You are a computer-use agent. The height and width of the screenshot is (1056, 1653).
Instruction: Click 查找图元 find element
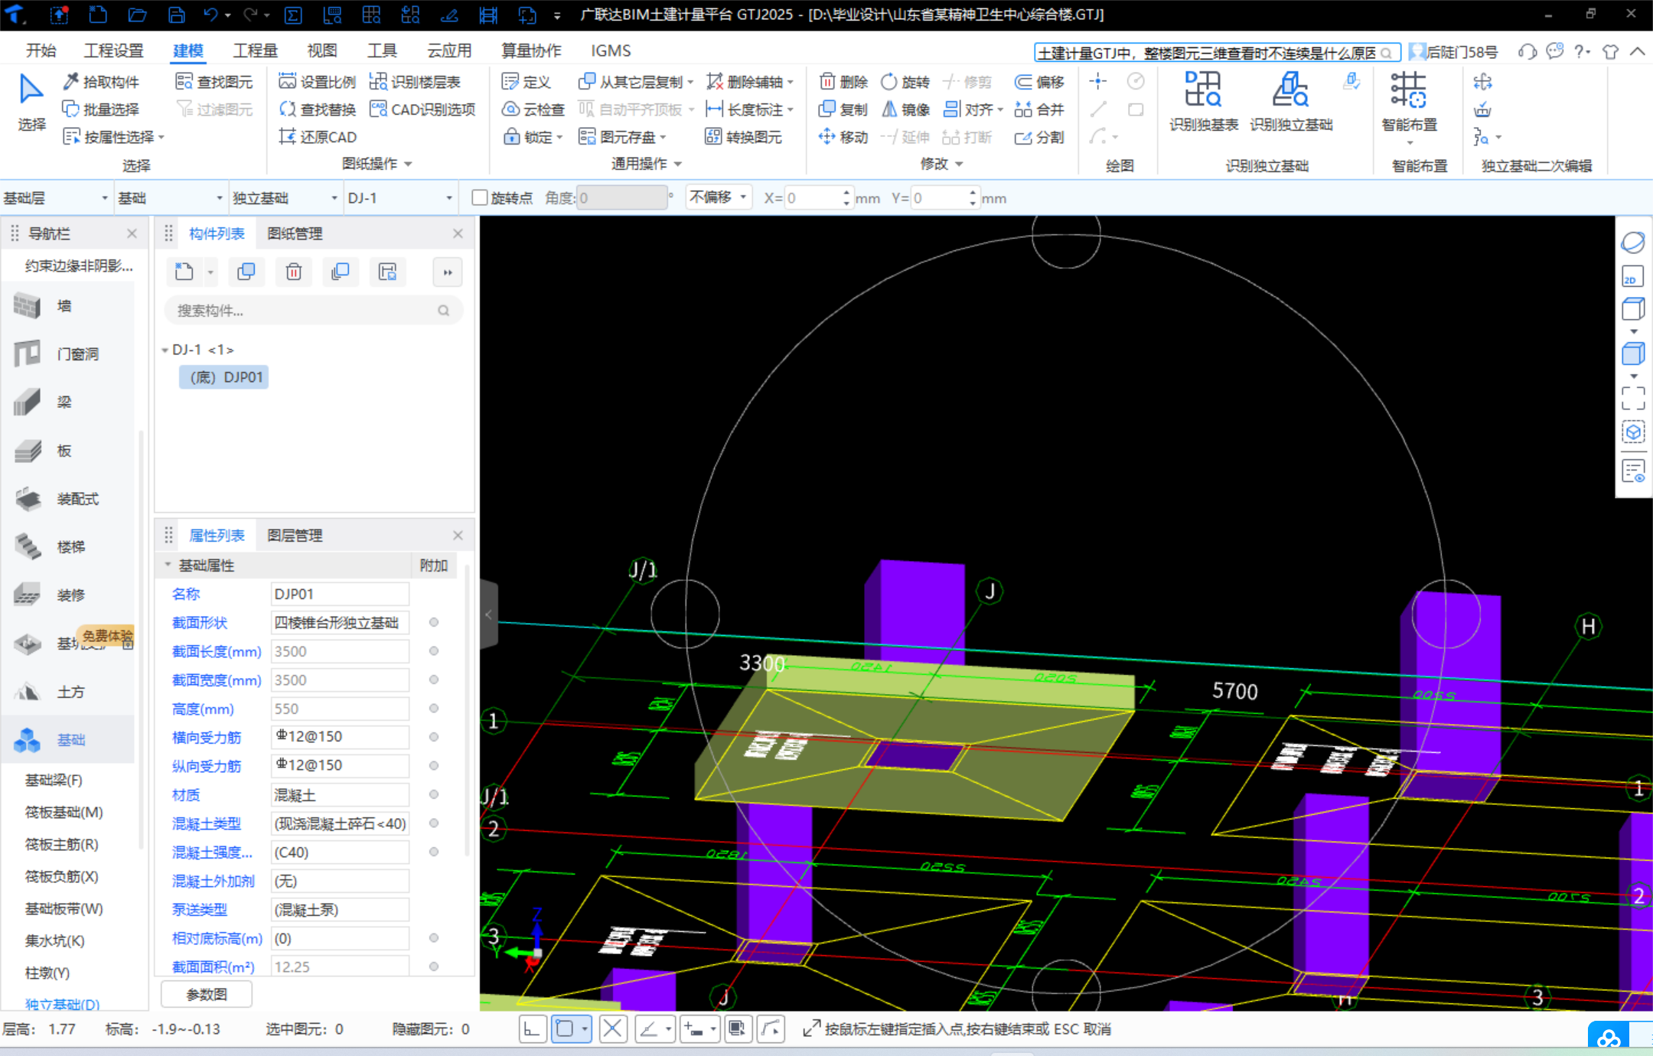(x=214, y=82)
